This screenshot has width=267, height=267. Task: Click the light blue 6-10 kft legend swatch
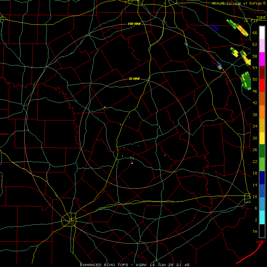click(x=262, y=204)
